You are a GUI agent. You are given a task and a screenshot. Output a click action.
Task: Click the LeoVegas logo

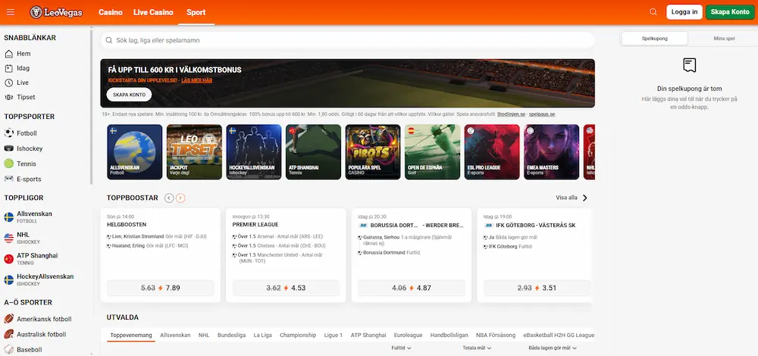coord(56,12)
